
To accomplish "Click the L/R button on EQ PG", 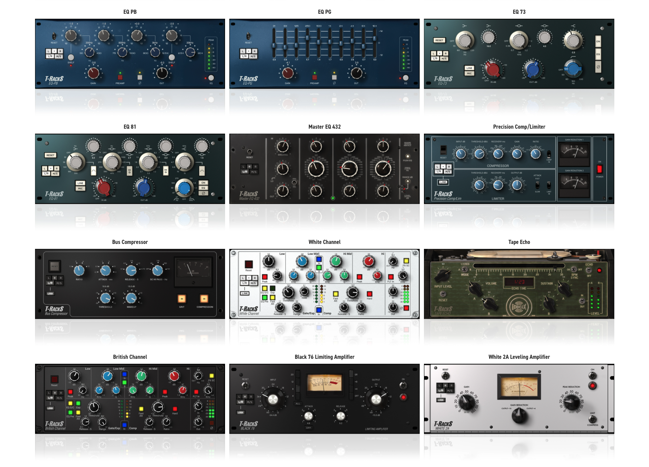I will point(245,57).
